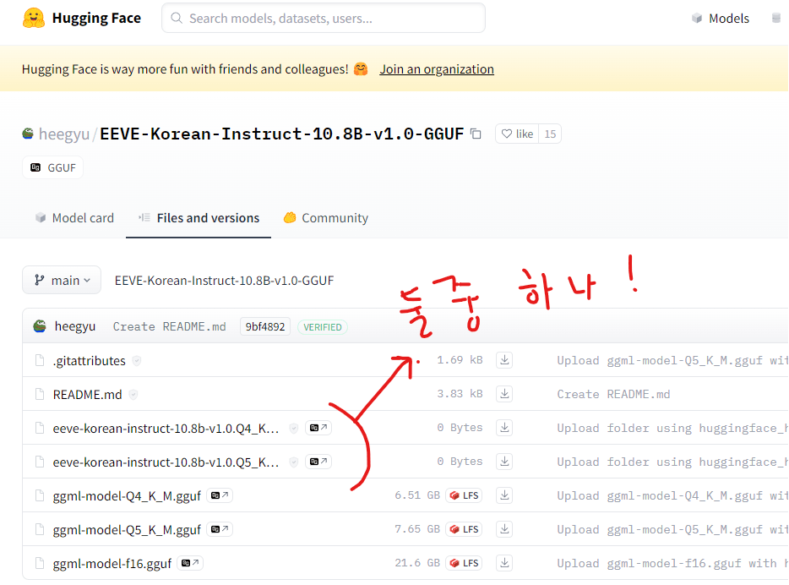Open ggml-model-Q4_K_M.gguf file
The image size is (789, 585).
click(x=127, y=496)
